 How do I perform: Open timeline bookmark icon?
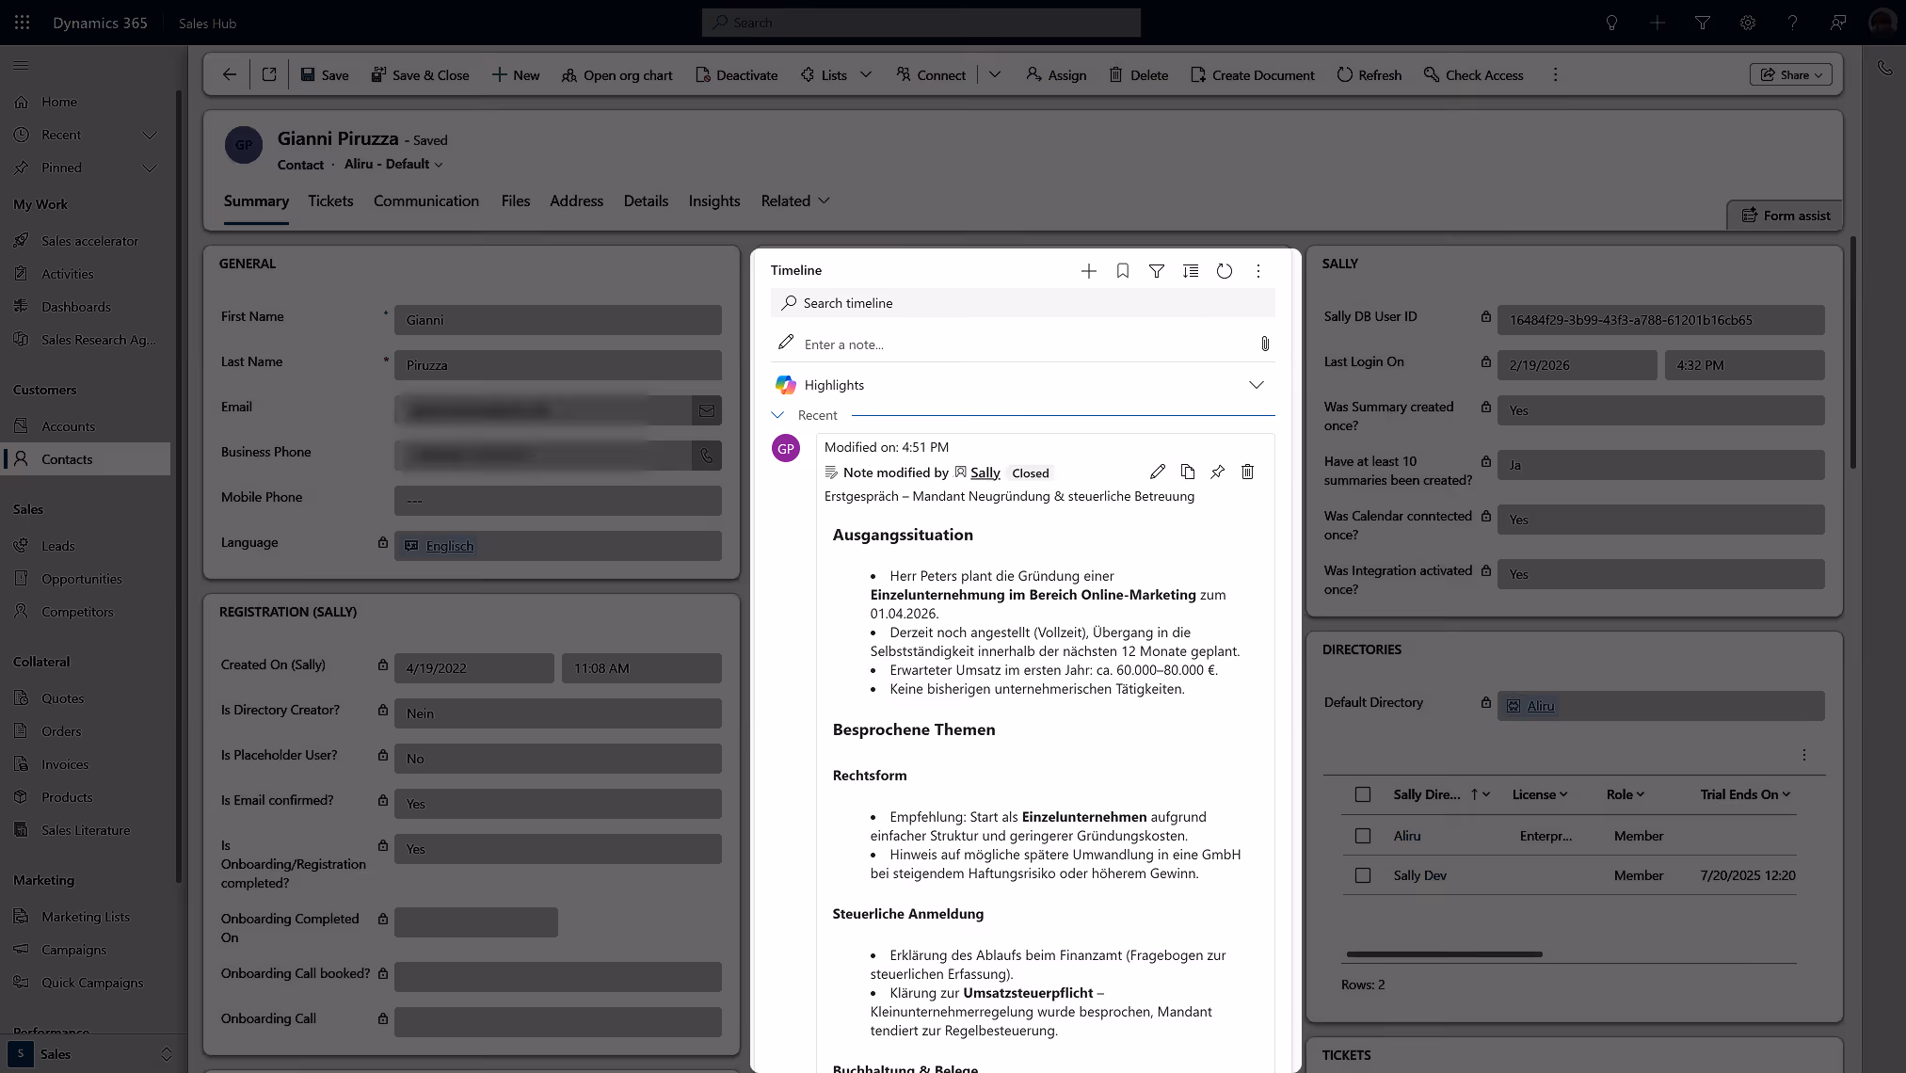(1122, 271)
